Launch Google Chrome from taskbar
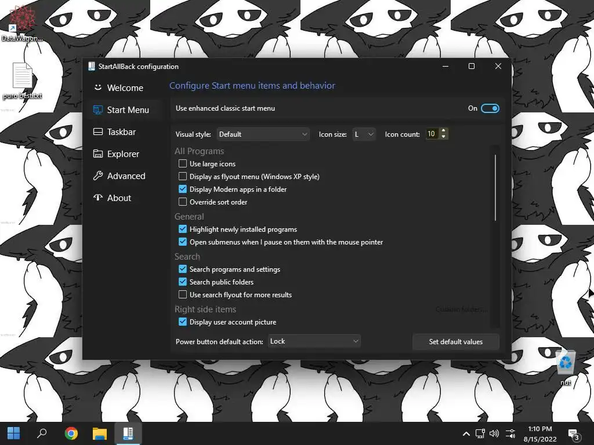 (x=71, y=433)
